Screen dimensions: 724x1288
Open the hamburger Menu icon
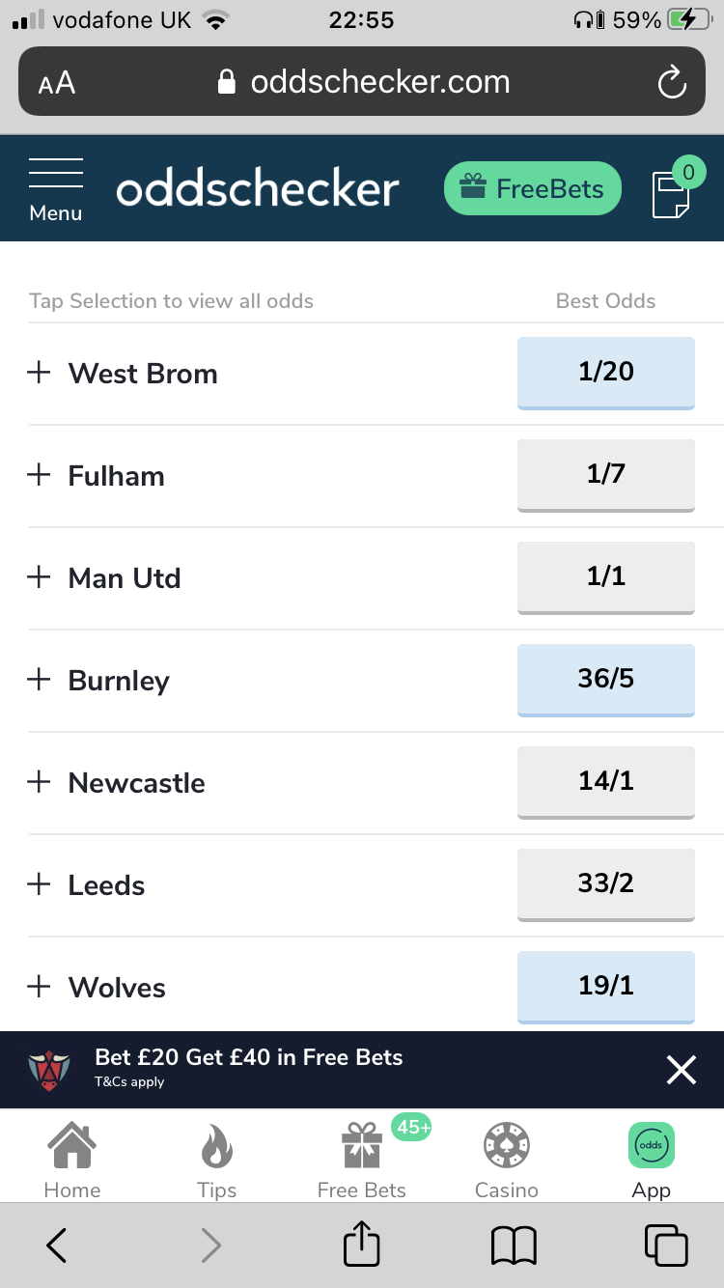(x=56, y=188)
